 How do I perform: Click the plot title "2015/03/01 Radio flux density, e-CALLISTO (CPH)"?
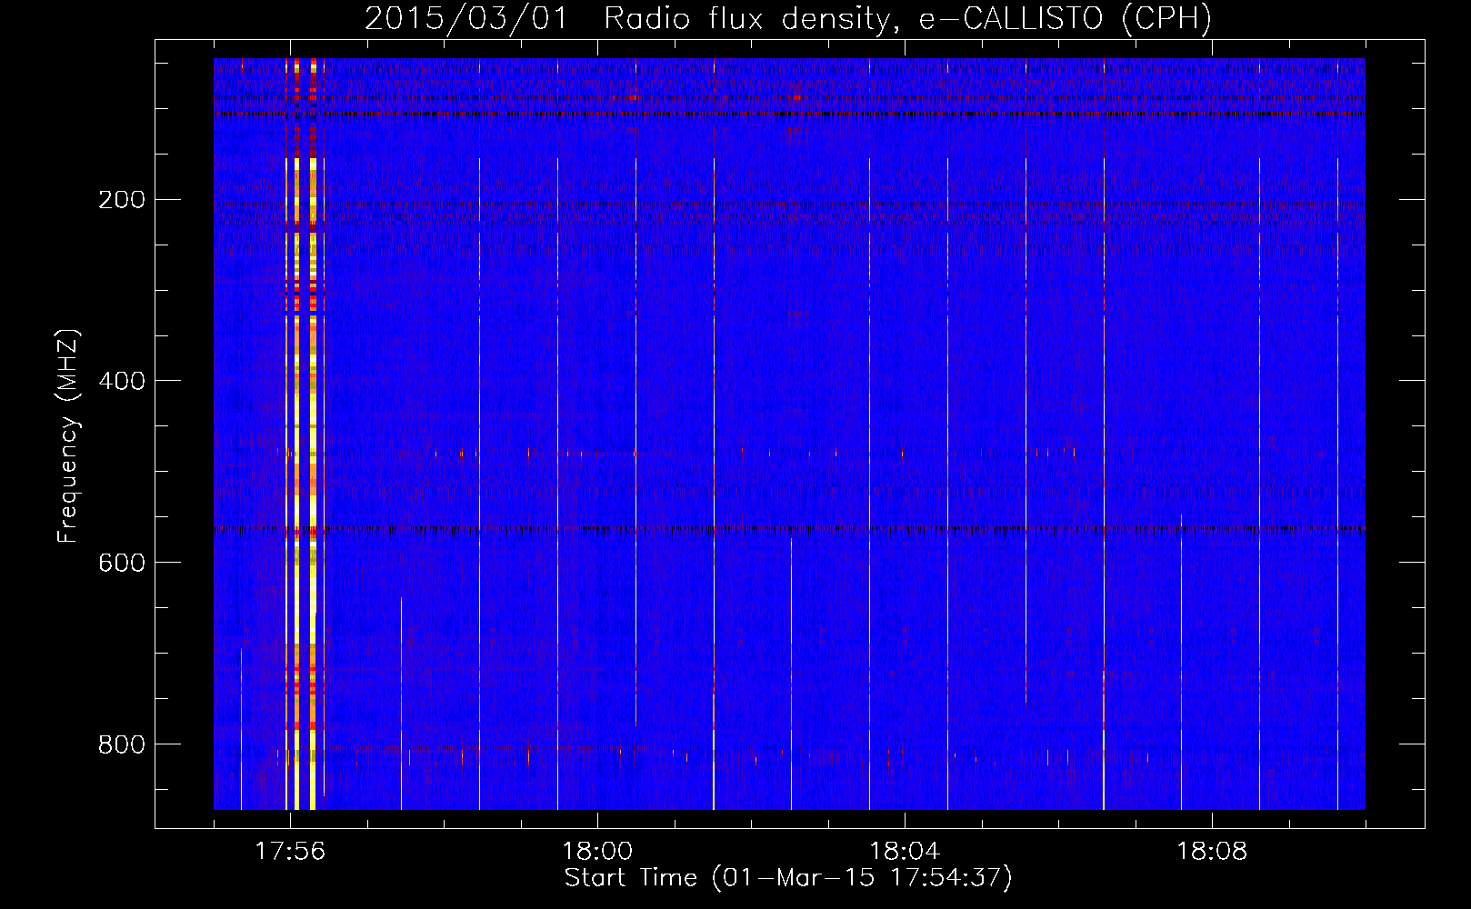[x=788, y=19]
